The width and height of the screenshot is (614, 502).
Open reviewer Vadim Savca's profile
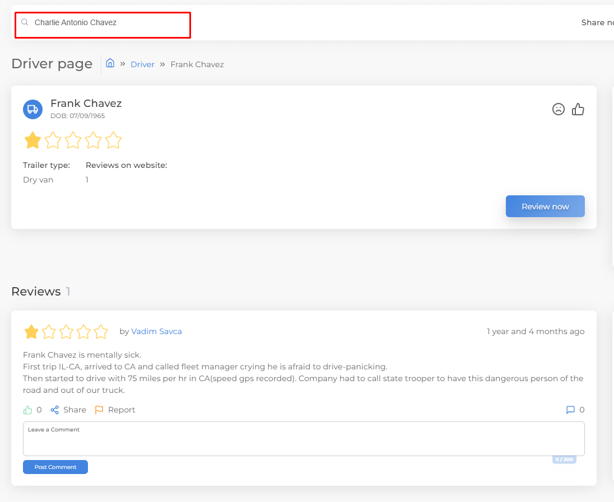(x=156, y=331)
